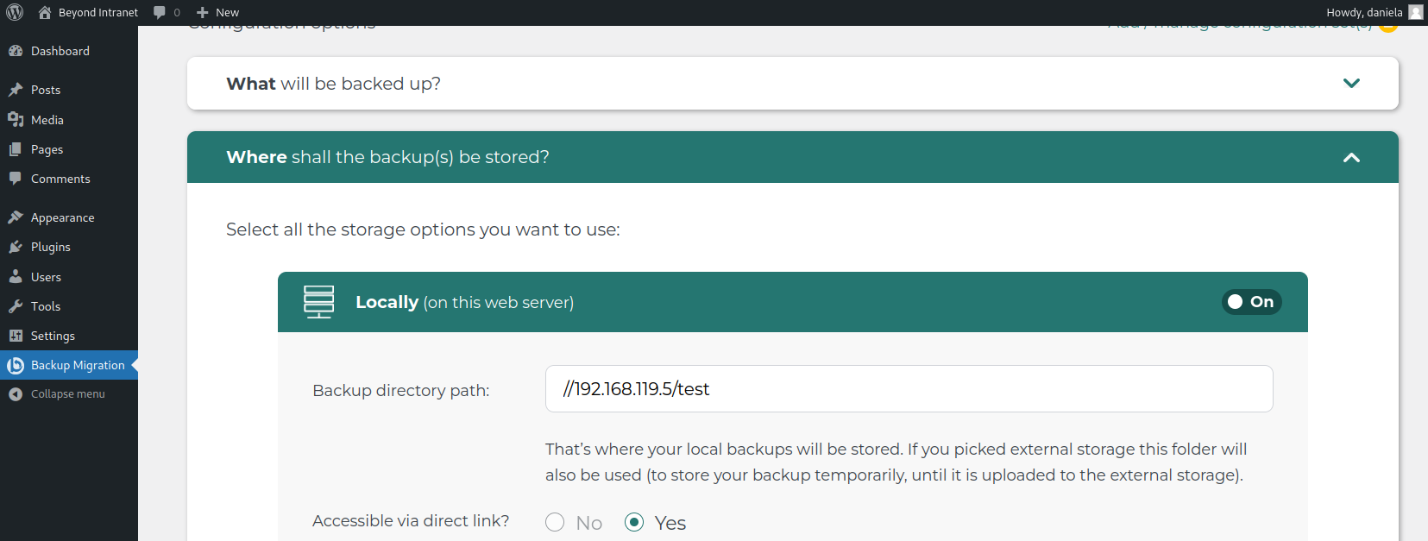Click the Plugins plug icon
Screen dimensions: 1428x541
coord(16,247)
